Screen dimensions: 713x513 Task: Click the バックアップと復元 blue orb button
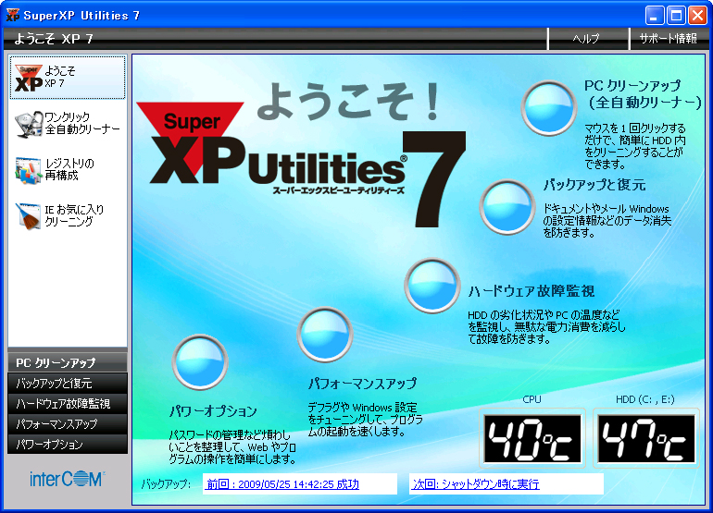coord(507,207)
